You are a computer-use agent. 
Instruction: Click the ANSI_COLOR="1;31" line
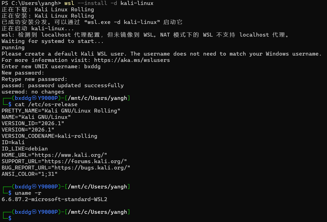29,174
